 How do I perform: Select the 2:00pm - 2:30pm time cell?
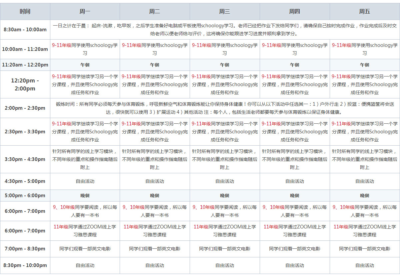[25, 108]
